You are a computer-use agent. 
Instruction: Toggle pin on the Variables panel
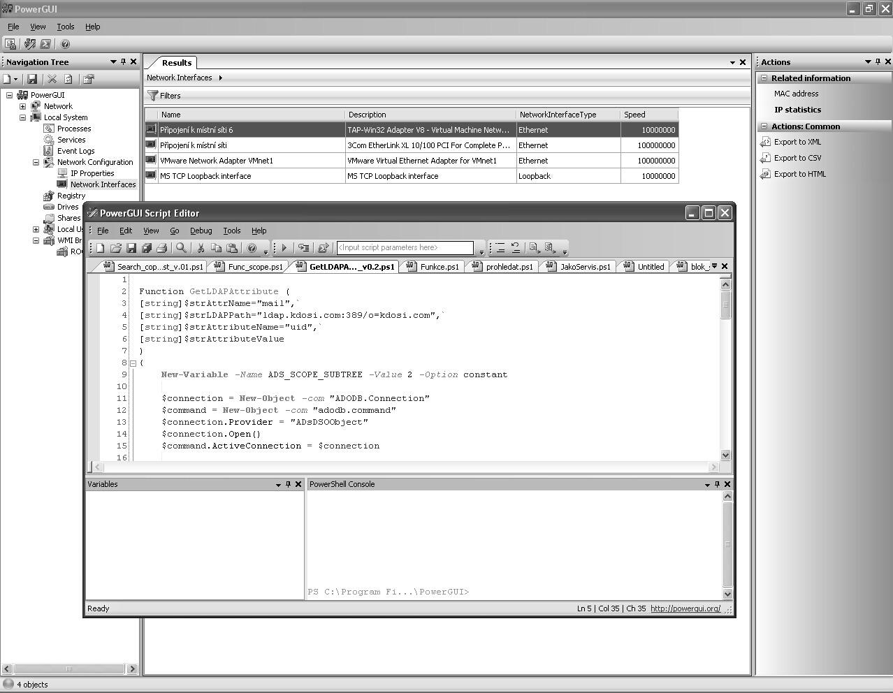click(x=288, y=484)
